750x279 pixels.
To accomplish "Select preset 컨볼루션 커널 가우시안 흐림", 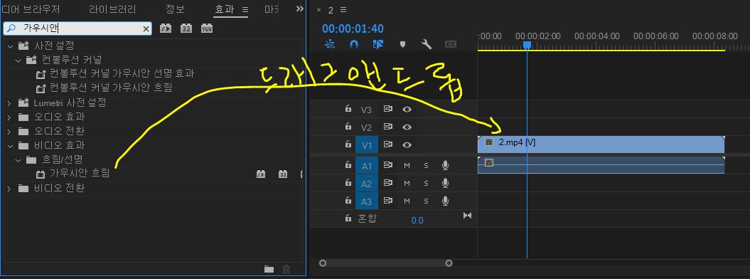I will (x=111, y=88).
